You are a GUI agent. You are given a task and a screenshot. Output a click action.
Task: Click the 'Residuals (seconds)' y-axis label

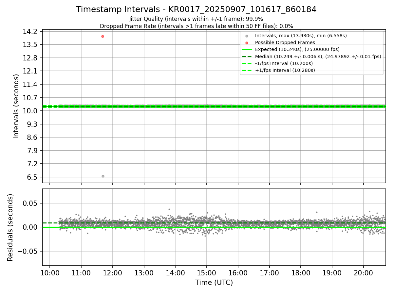click(x=10, y=227)
